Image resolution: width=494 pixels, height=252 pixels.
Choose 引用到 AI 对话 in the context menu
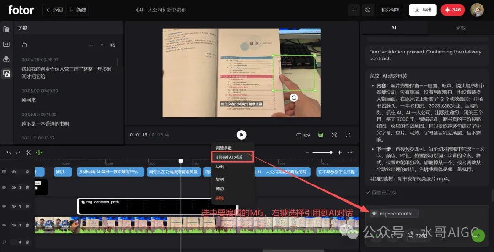233,157
